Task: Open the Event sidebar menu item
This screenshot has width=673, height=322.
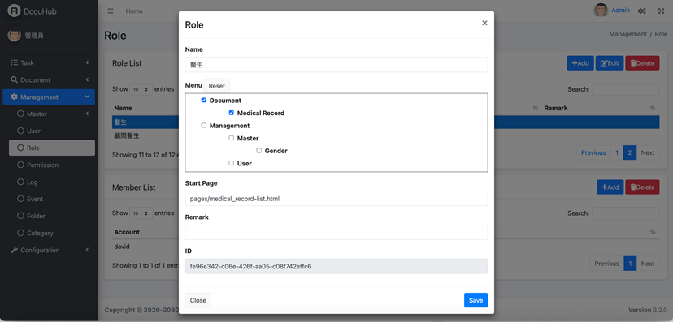Action: pos(52,199)
